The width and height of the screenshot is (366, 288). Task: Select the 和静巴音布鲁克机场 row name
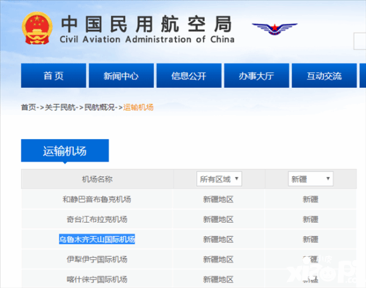point(97,200)
